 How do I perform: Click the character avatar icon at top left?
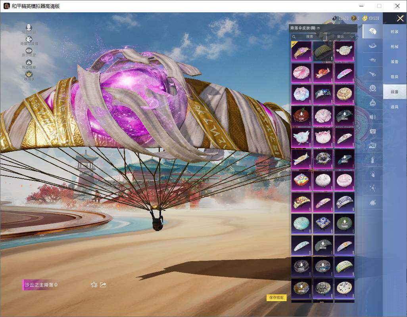[x=29, y=27]
